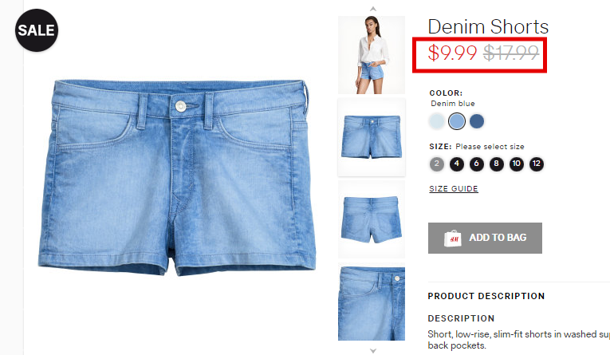The width and height of the screenshot is (610, 355).
Task: Select the Denim blue middle swatch
Action: (x=457, y=121)
